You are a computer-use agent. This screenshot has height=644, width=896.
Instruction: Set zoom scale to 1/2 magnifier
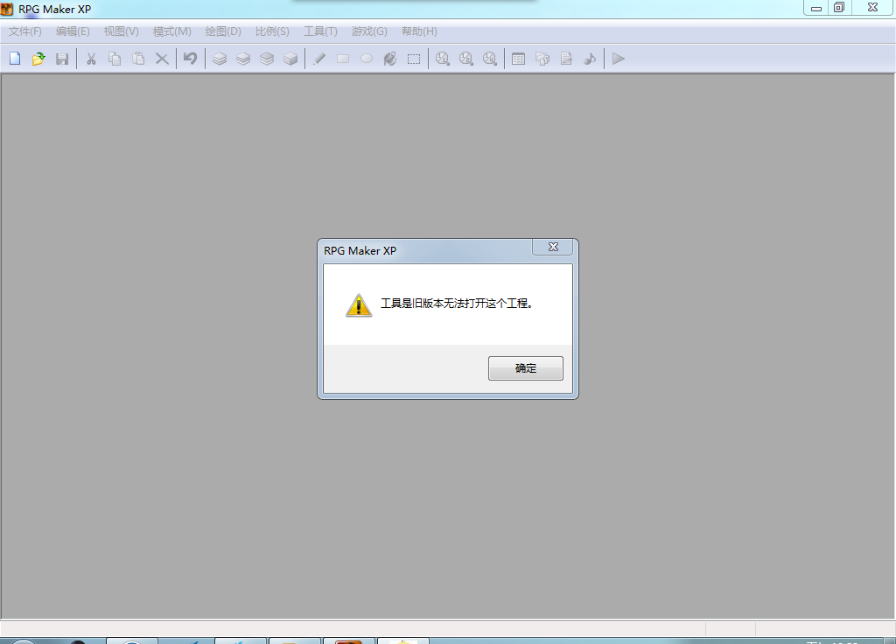point(466,59)
